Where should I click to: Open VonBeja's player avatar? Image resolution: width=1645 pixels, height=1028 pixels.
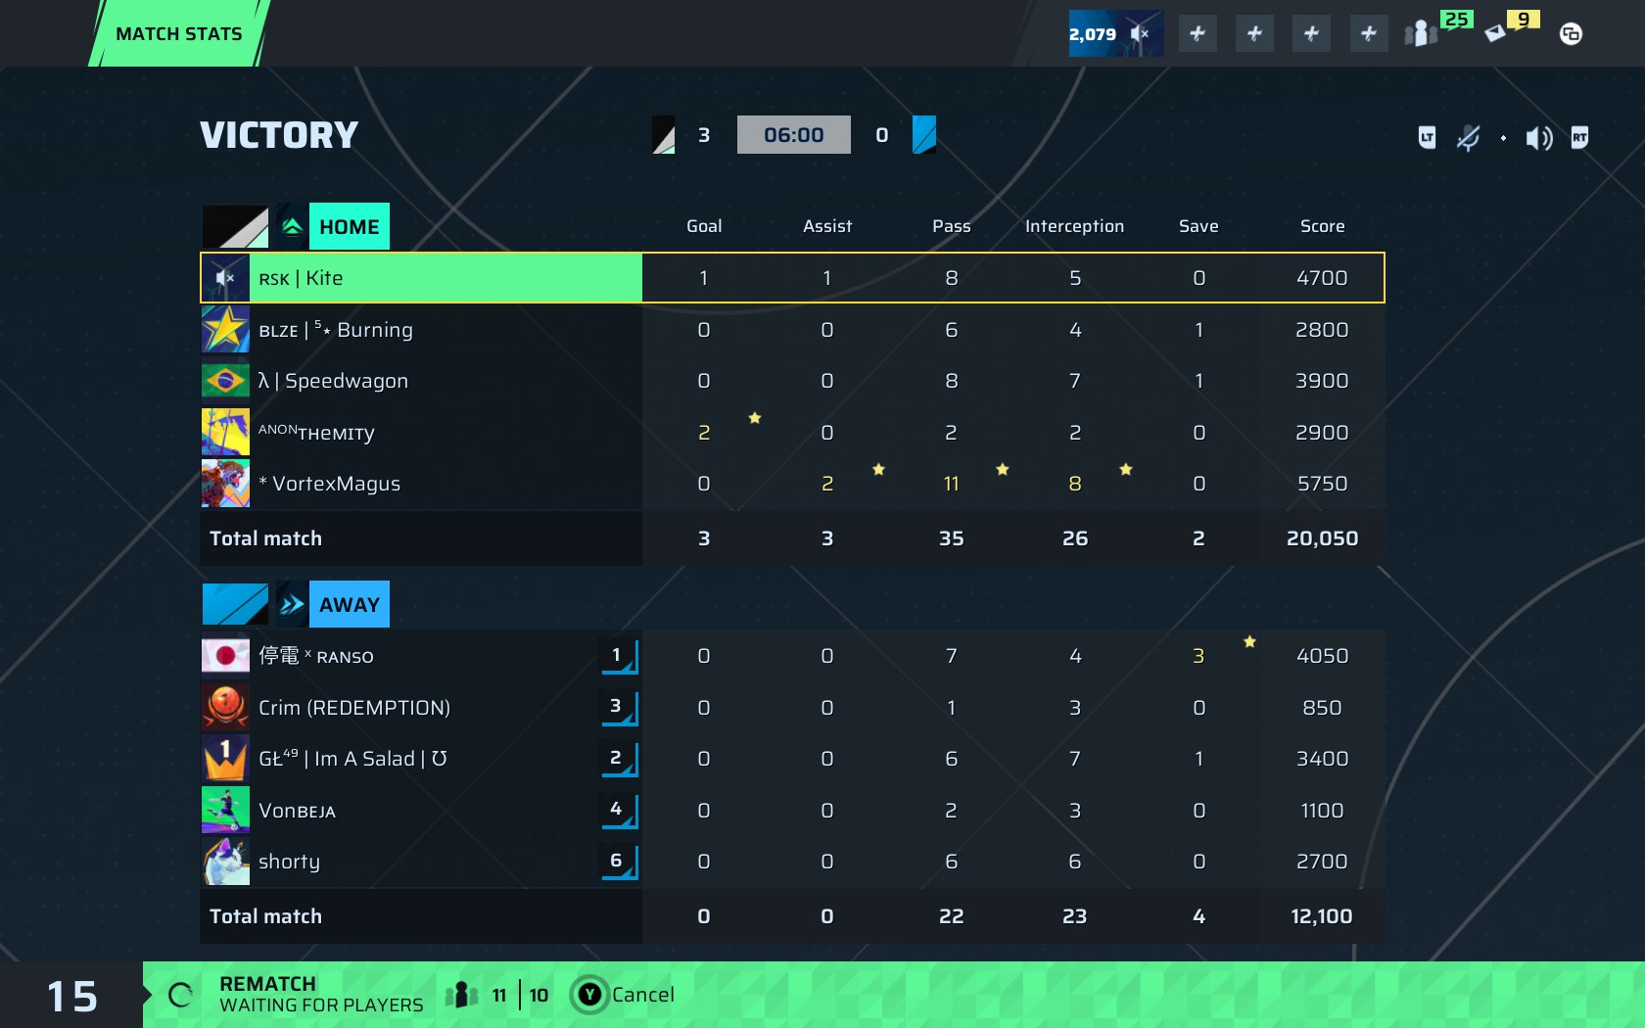225,810
